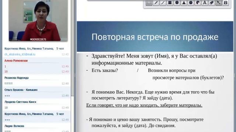This screenshot has width=236, height=132.
Task: Click the MOD92E23E75 label on the video
Action: pyautogui.click(x=38, y=40)
